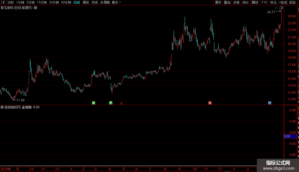
Task: Select the 15分钟 period
Action: [x=42, y=2]
